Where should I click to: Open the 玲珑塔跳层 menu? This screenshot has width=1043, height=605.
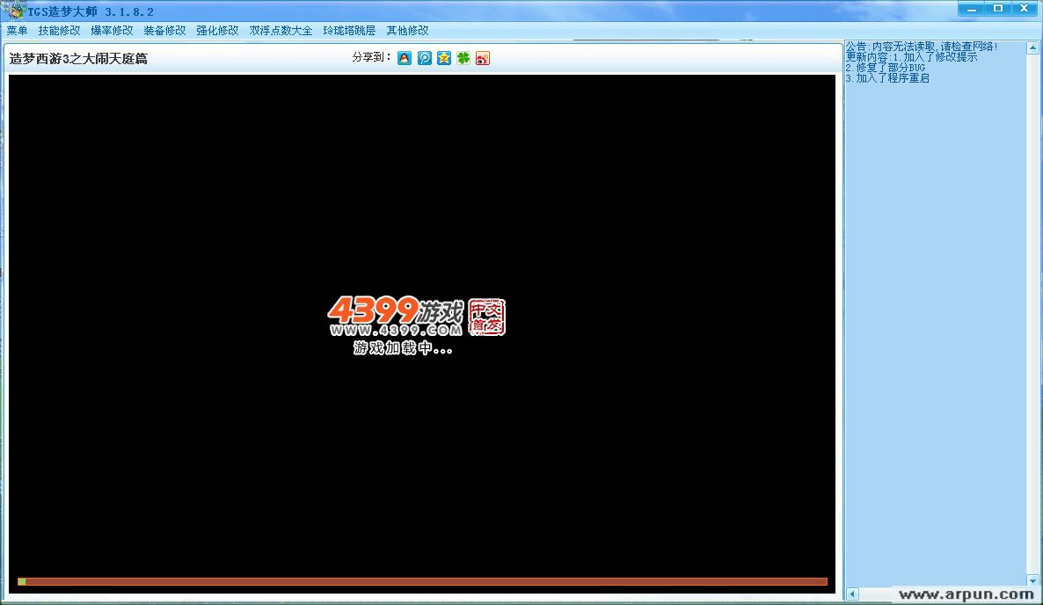coord(349,31)
